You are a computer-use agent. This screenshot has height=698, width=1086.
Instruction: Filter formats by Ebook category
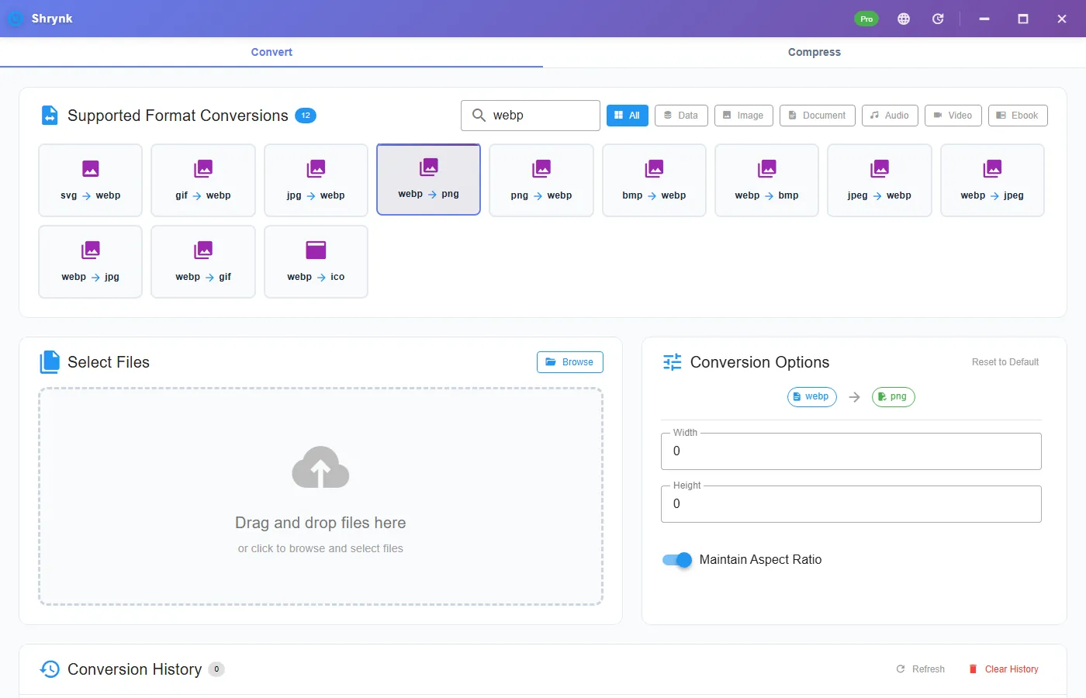pyautogui.click(x=1018, y=116)
